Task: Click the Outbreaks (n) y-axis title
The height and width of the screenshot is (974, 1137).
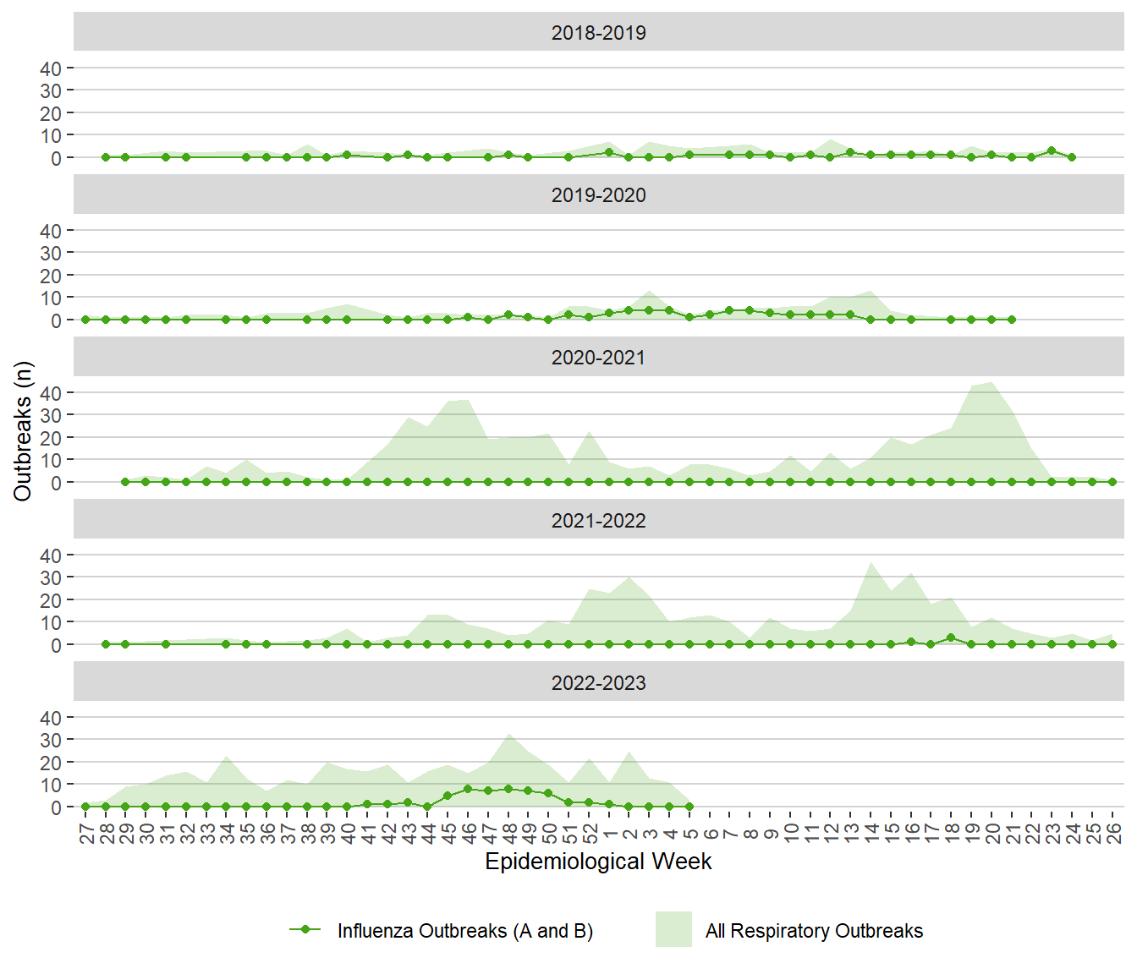Action: click(23, 431)
